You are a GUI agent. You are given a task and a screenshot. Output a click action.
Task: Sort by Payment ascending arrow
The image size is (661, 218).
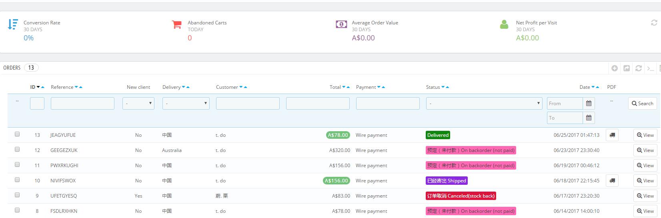(383, 87)
